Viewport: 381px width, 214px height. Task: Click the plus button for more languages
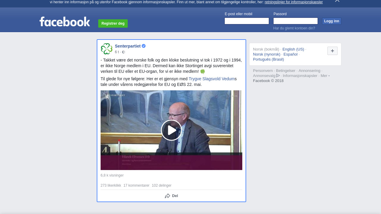click(x=332, y=51)
